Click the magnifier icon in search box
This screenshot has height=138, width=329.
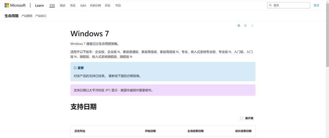(x=270, y=5)
